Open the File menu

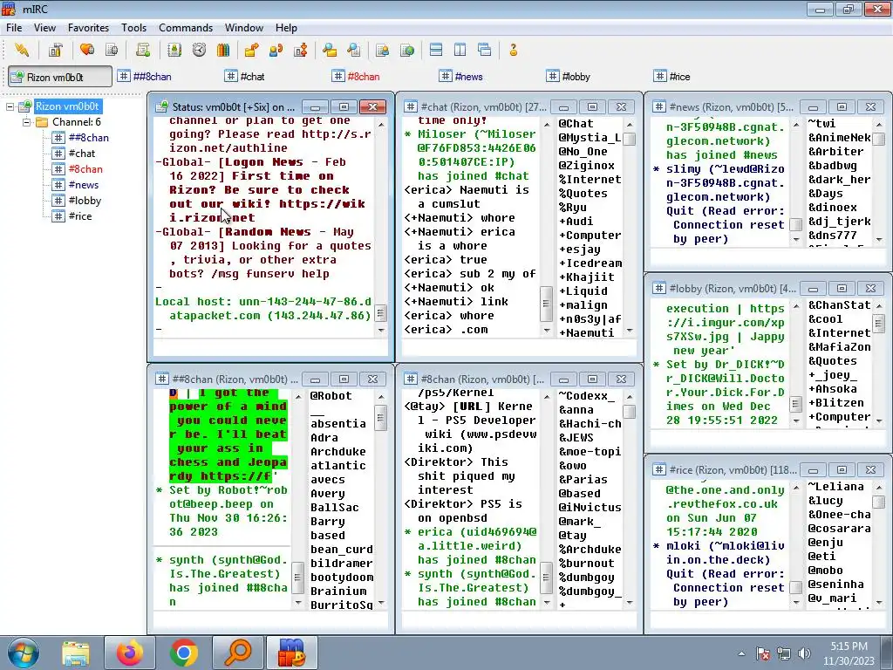14,27
